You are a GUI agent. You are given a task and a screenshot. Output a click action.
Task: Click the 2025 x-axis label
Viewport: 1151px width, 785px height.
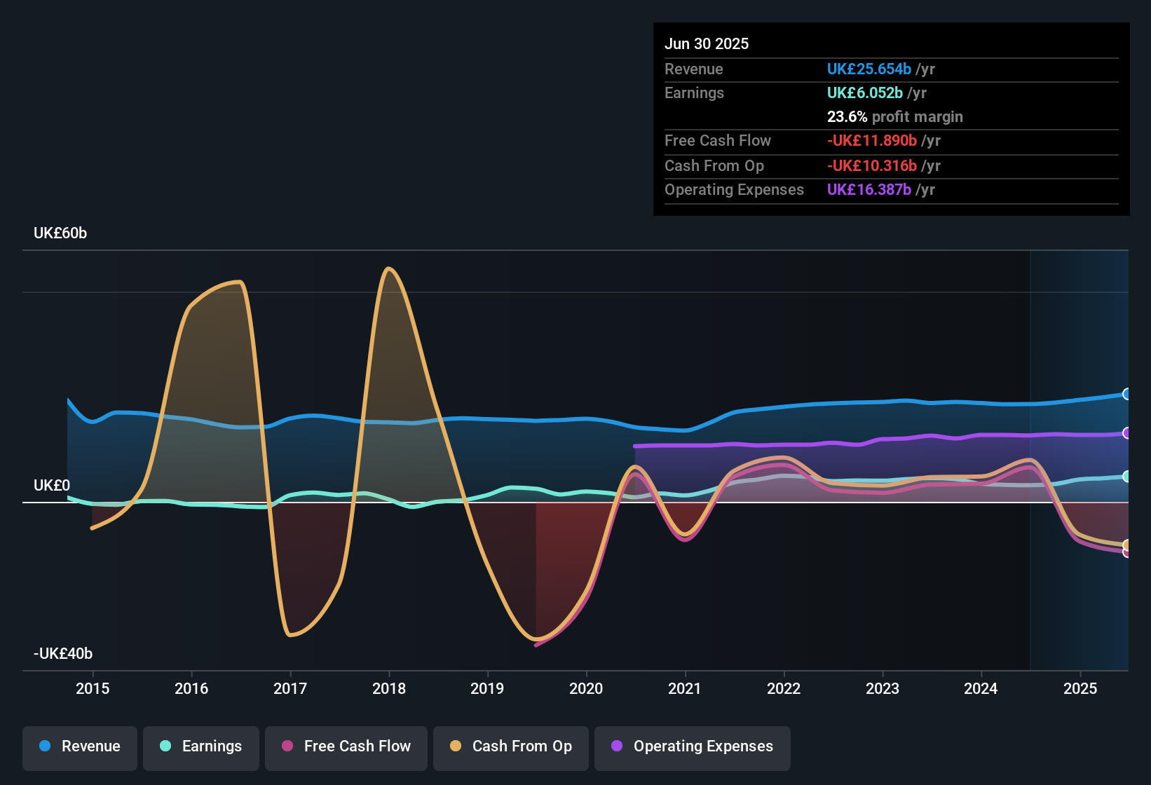click(1080, 688)
